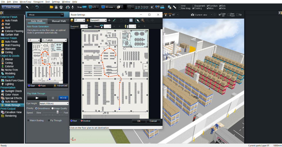Viewport: 282px width, 147px height.
Task: Add a new route with the plus icon
Action: pos(109,20)
